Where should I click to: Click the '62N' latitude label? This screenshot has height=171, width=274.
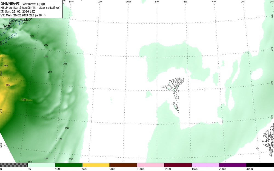[x=272, y=83]
